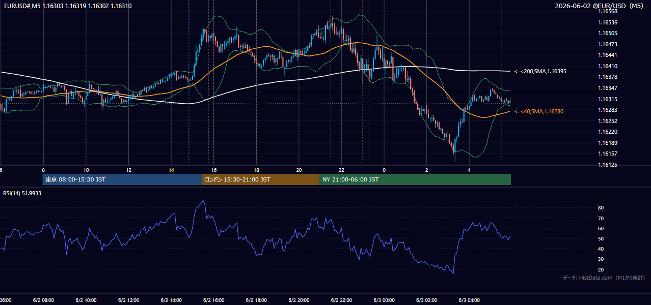
Task: Click price axis value 1.16505
Action: click(x=607, y=34)
